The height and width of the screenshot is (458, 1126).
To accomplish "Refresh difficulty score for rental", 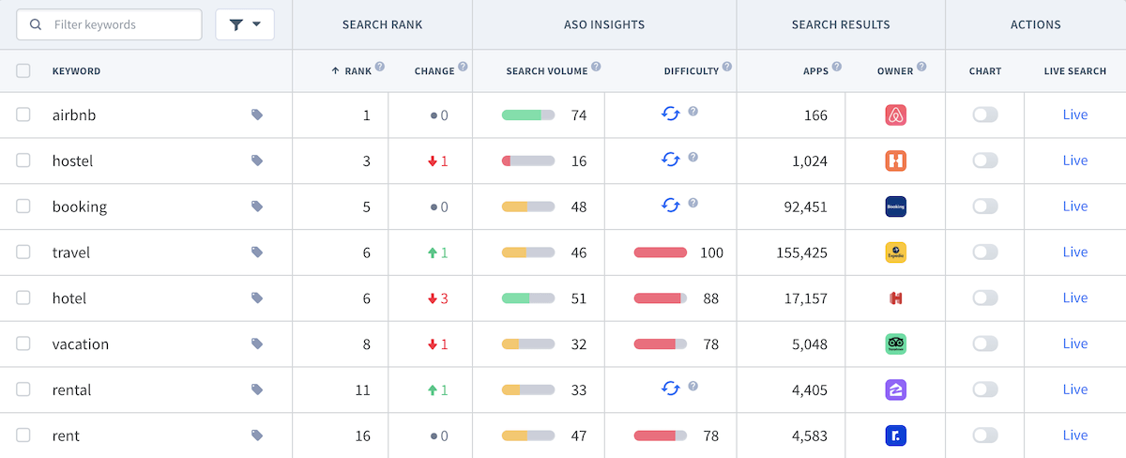I will coord(670,388).
